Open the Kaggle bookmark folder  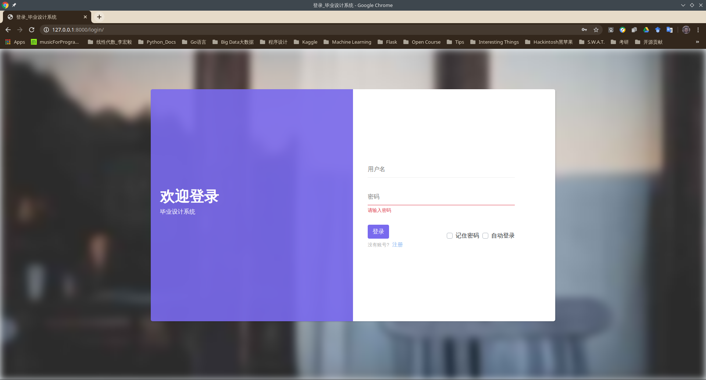click(x=306, y=42)
